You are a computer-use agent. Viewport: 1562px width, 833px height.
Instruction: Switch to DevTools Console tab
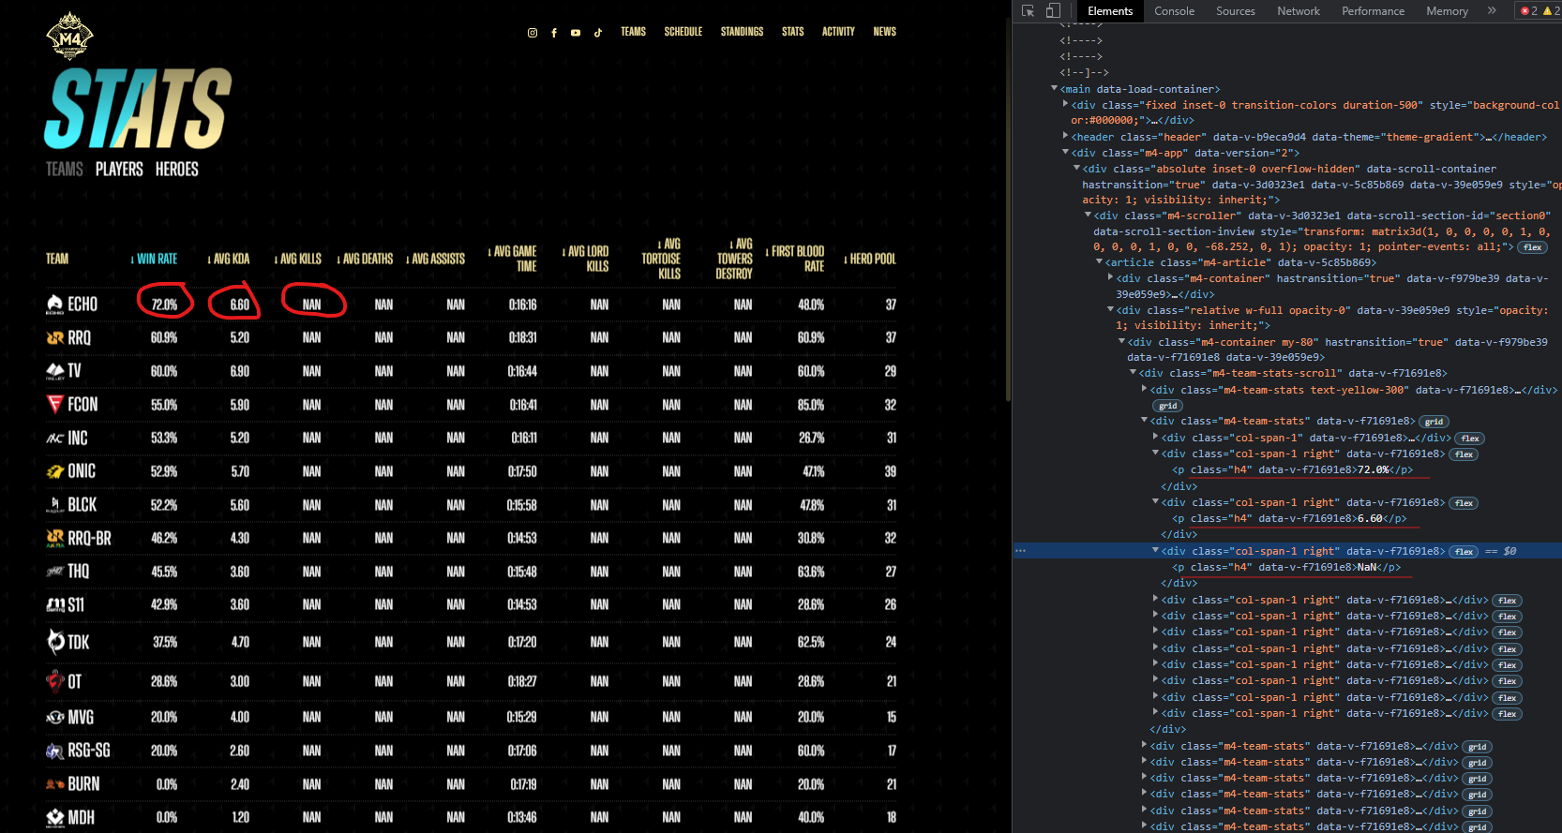(x=1174, y=11)
